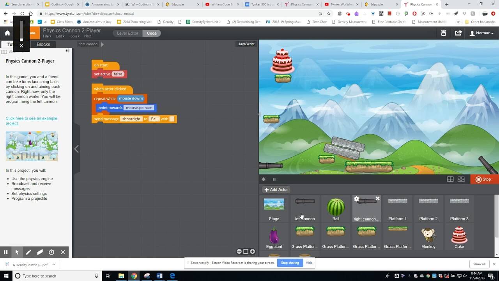Viewport: 499px width, 281px height.
Task: Open settings gear on the right cannon actor
Action: click(356, 198)
